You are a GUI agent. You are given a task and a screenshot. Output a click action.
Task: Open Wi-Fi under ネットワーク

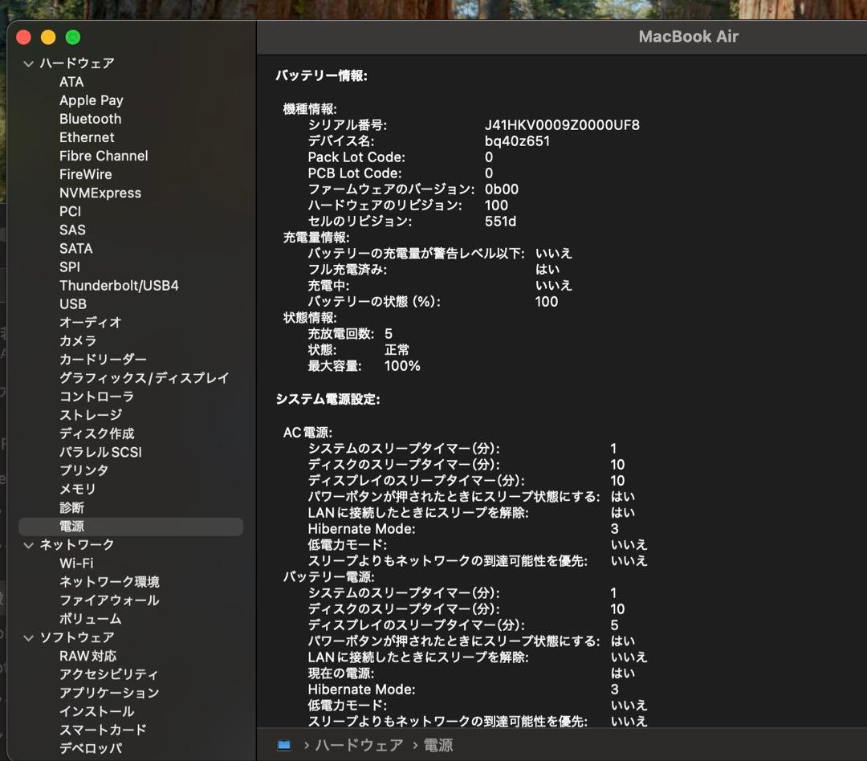76,564
